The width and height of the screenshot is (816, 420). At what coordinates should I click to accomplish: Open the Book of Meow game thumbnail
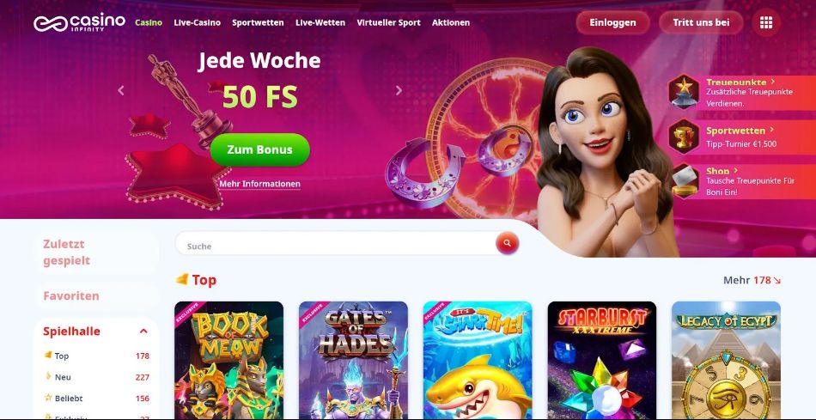229,360
